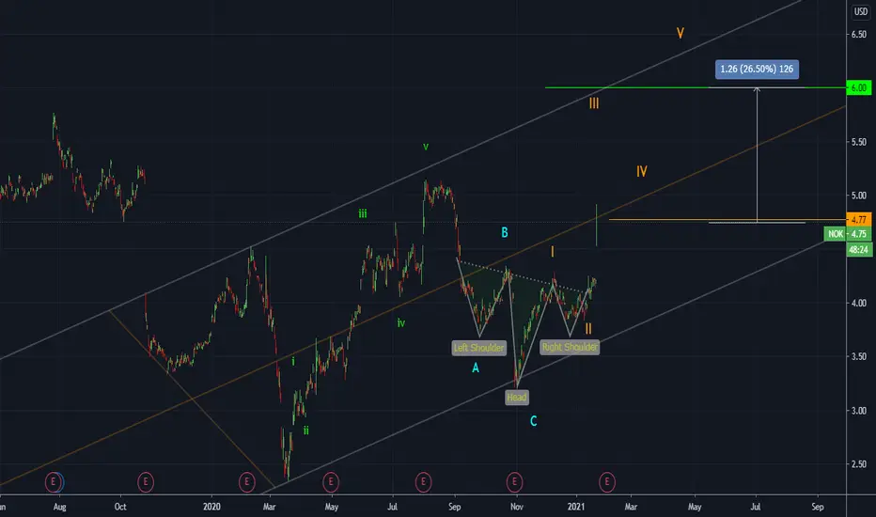The image size is (876, 517).
Task: Select the orange V wave label
Action: pyautogui.click(x=680, y=33)
